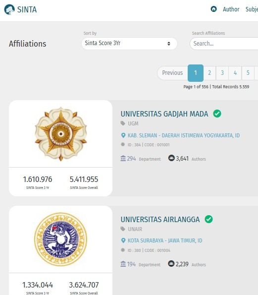Select the 1.610.976 SINTA Score 3 Yr value
Viewport: 258px width, 295px height.
pos(38,179)
